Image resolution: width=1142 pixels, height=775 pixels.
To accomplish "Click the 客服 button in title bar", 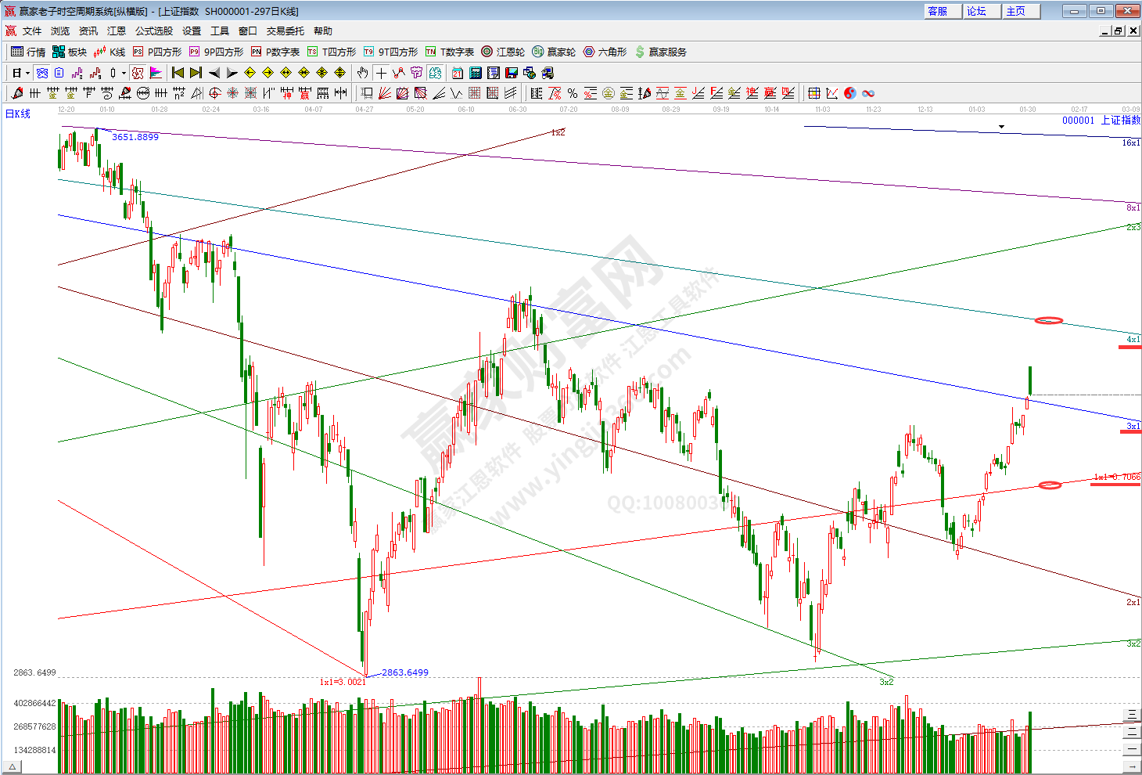I will tap(937, 11).
